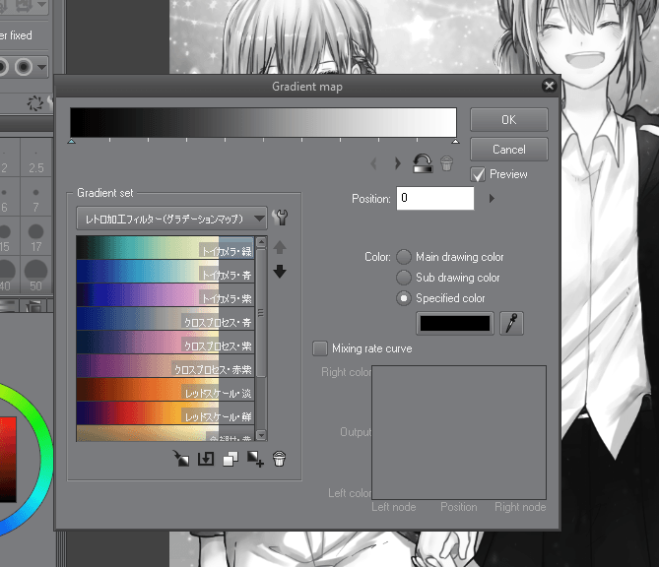Image resolution: width=659 pixels, height=567 pixels.
Task: Click the delete node trash icon
Action: click(446, 165)
